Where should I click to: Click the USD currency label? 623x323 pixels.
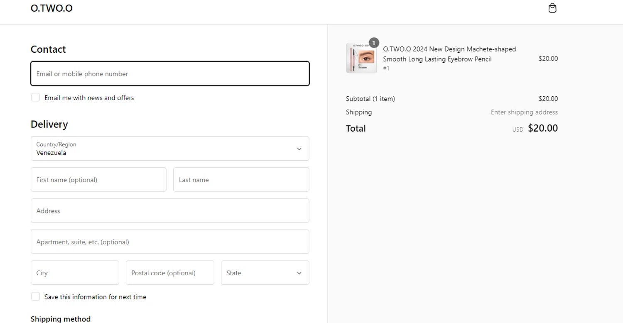point(518,130)
